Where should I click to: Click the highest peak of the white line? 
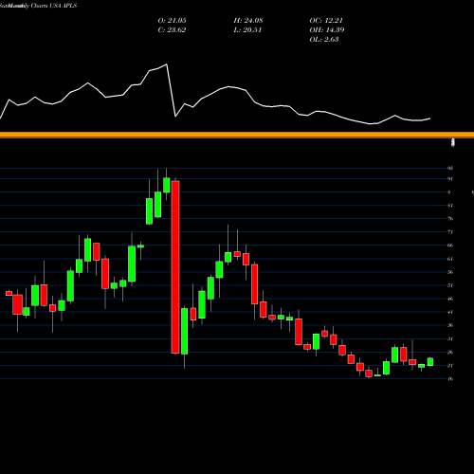[x=167, y=64]
